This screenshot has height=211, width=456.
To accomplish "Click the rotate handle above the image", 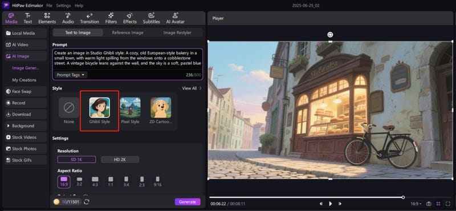I will (330, 35).
